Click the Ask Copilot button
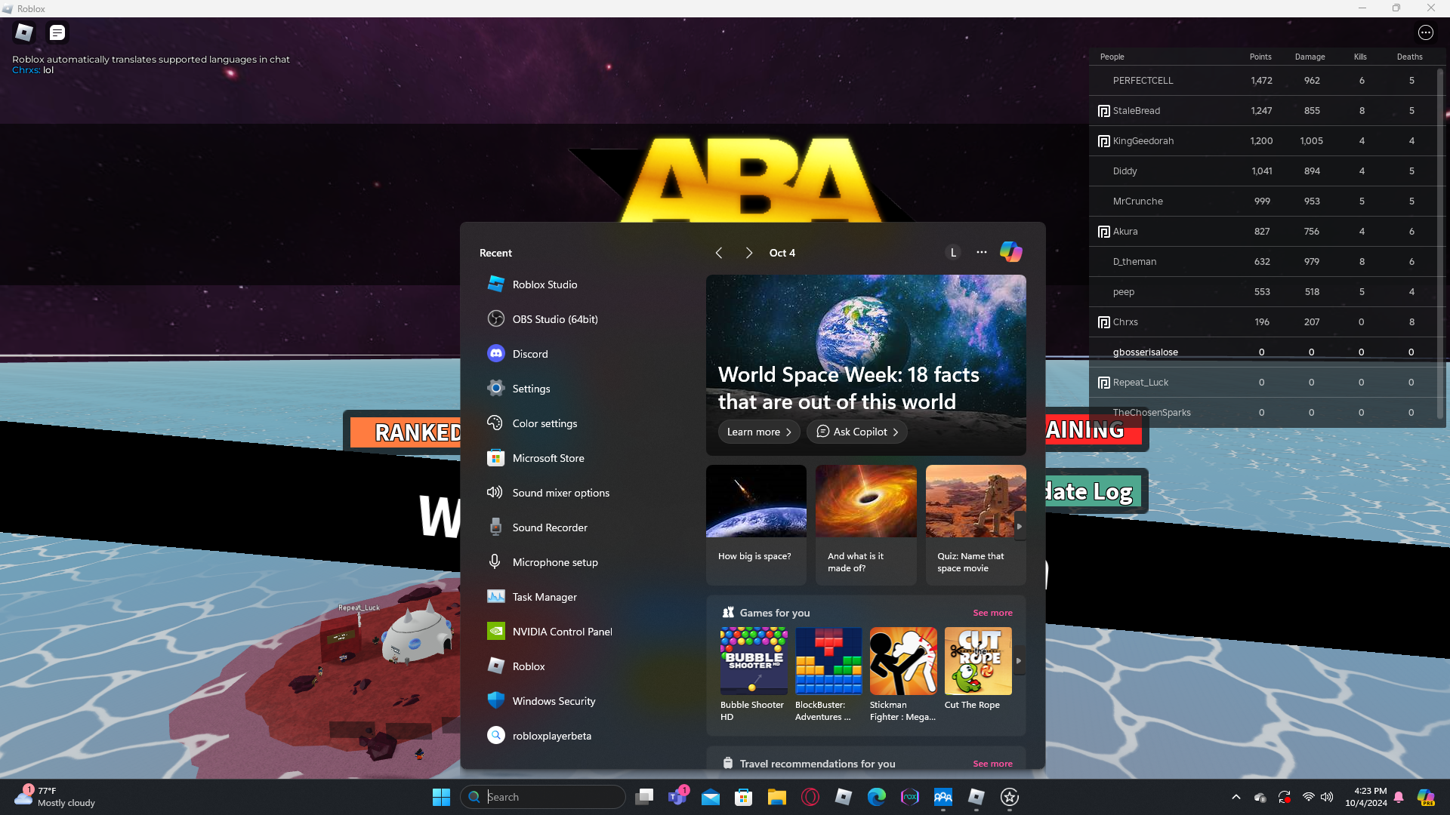The height and width of the screenshot is (815, 1450). (x=857, y=432)
